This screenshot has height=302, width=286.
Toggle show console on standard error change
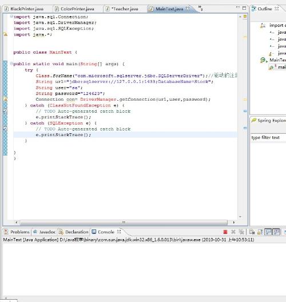pos(277,232)
